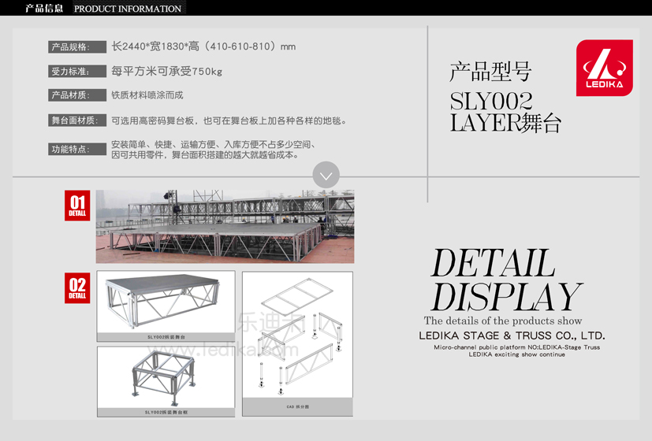Open the outdoor stage truss photo
This screenshot has height=441, width=652.
225,226
